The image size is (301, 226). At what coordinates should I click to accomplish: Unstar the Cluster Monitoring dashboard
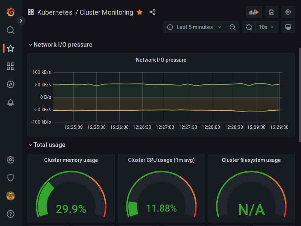(x=140, y=12)
